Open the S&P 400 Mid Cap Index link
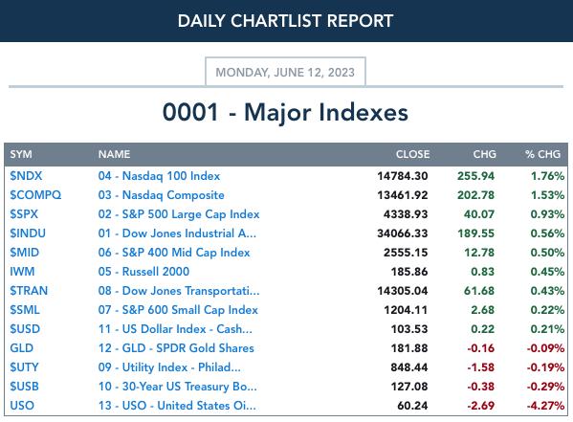Screen dimensions: 573x422 point(174,253)
